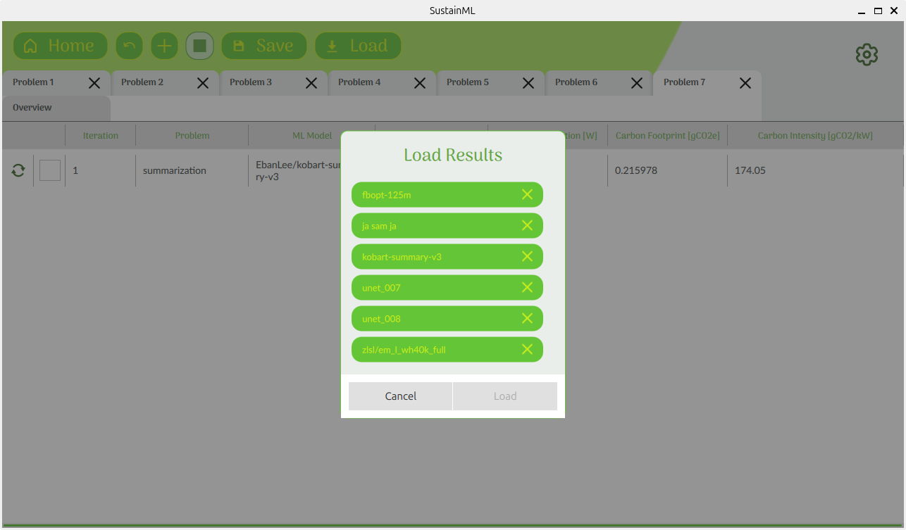Switch to the Problem 3 tab
Image resolution: width=906 pixels, height=530 pixels.
tap(251, 82)
